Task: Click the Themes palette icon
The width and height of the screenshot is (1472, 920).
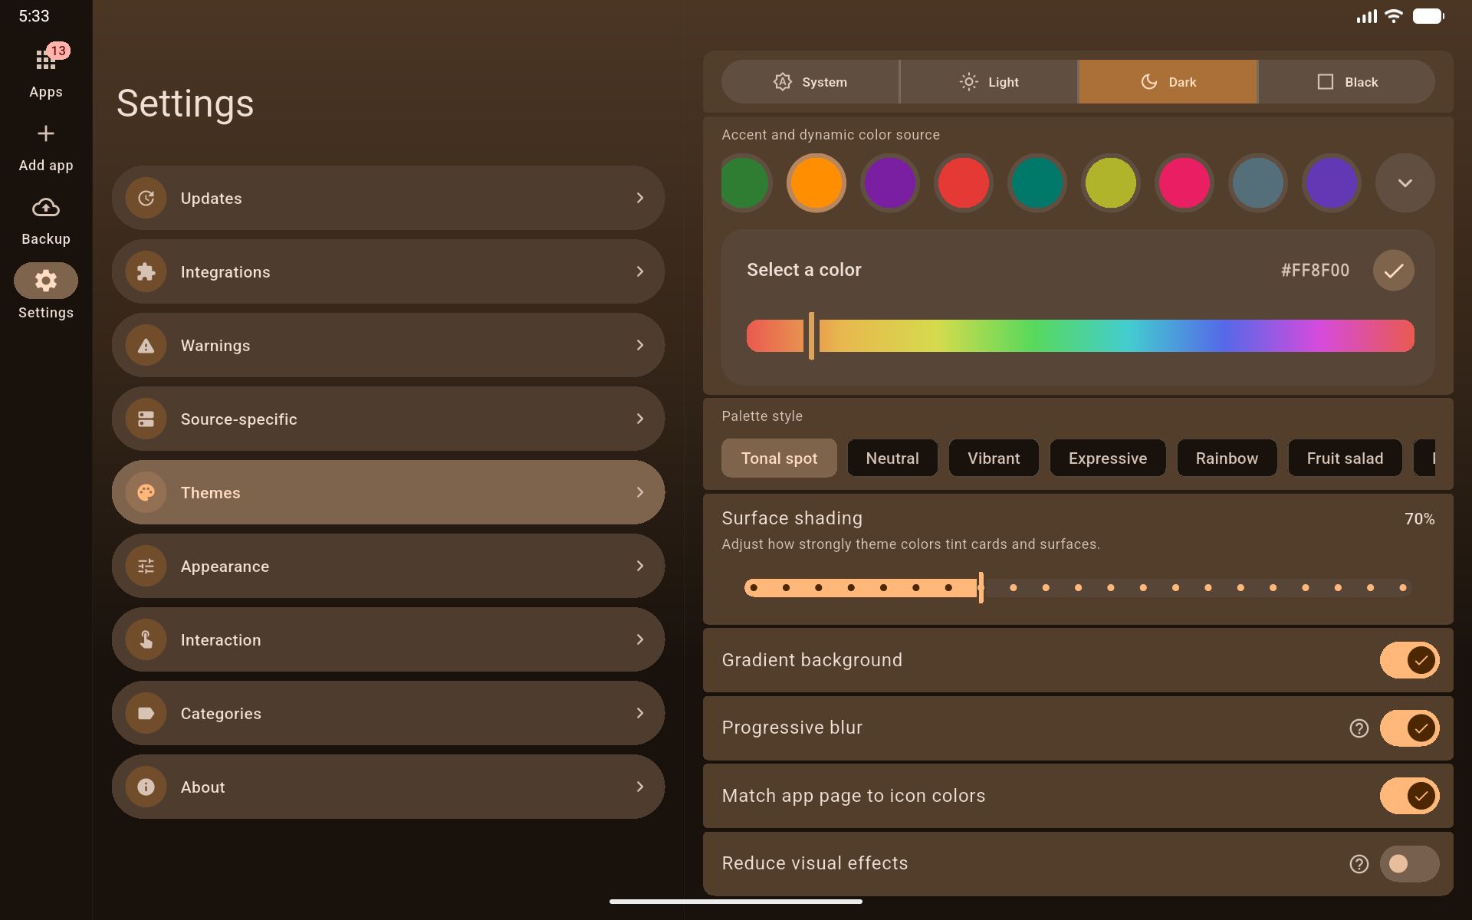Action: click(x=146, y=492)
